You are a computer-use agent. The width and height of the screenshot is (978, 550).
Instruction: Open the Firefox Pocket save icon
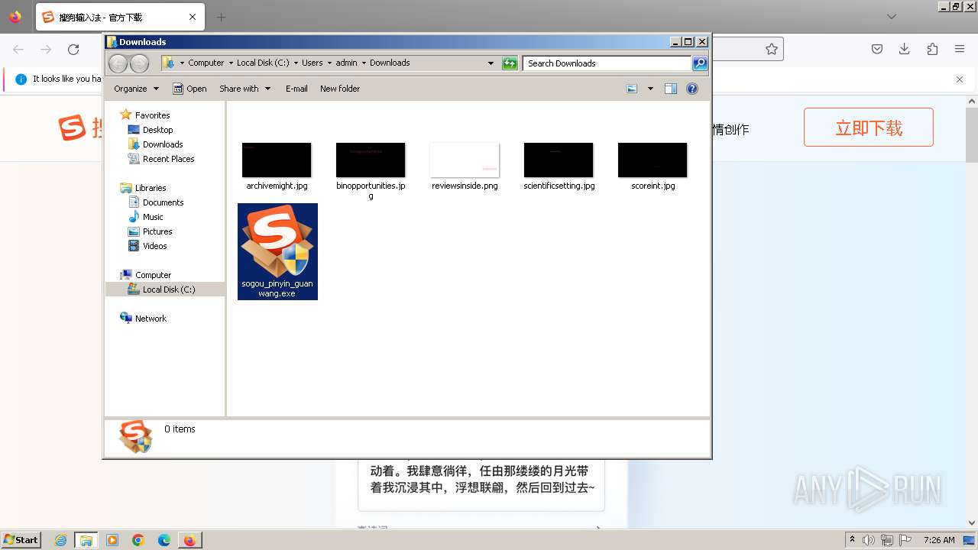point(877,50)
